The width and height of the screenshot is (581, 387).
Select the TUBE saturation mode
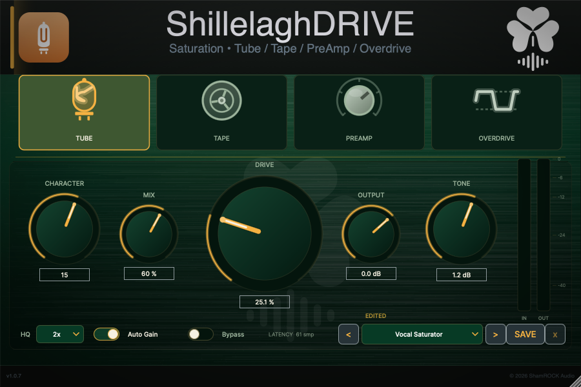[x=84, y=113]
